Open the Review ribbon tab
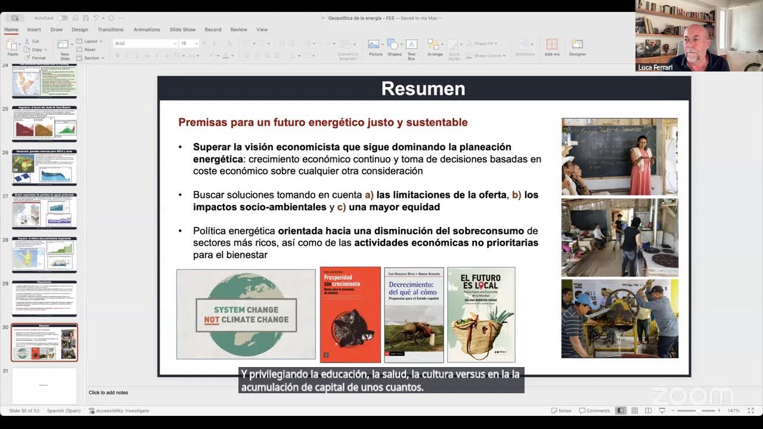 tap(238, 29)
